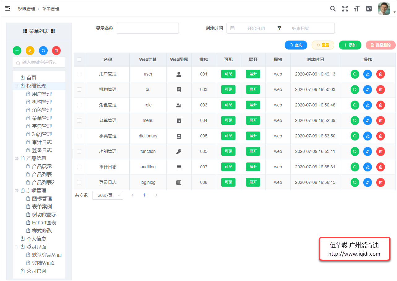Click the blue refresh icon above menu tree
Viewport: 397px width, 281px height.
click(43, 50)
